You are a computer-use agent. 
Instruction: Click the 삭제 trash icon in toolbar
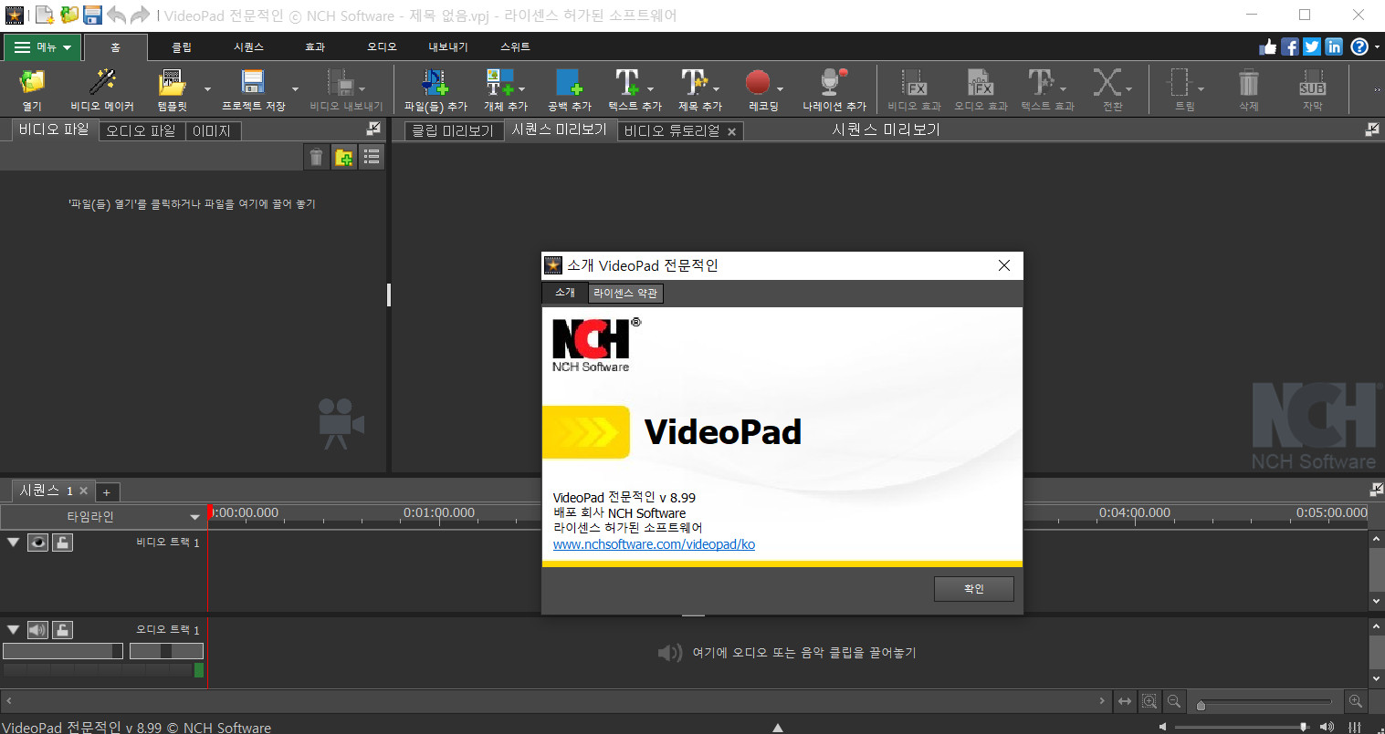coord(1248,83)
